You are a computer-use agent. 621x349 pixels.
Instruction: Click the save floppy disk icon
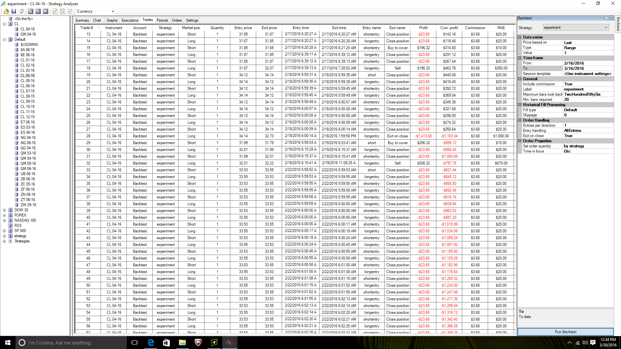click(14, 11)
